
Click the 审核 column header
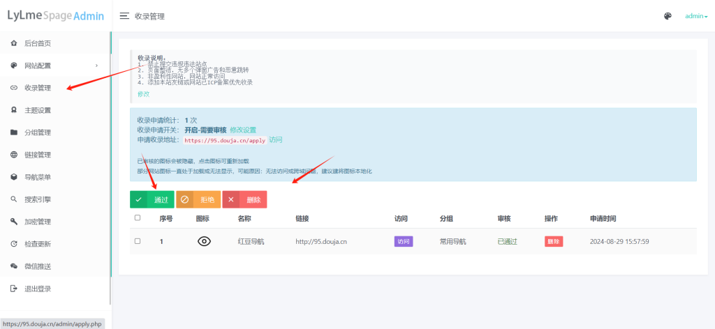pyautogui.click(x=504, y=219)
